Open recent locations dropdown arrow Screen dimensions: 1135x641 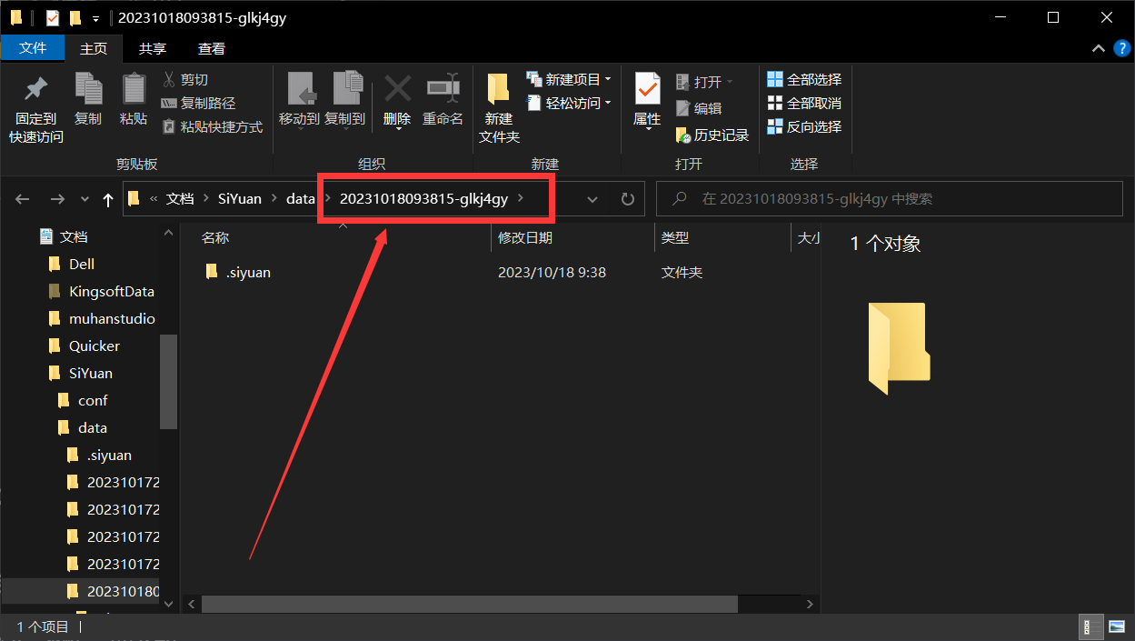[85, 199]
